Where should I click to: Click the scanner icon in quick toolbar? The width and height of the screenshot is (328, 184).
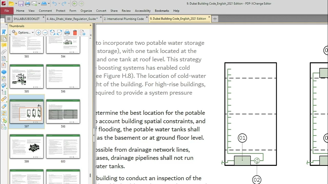click(44, 4)
